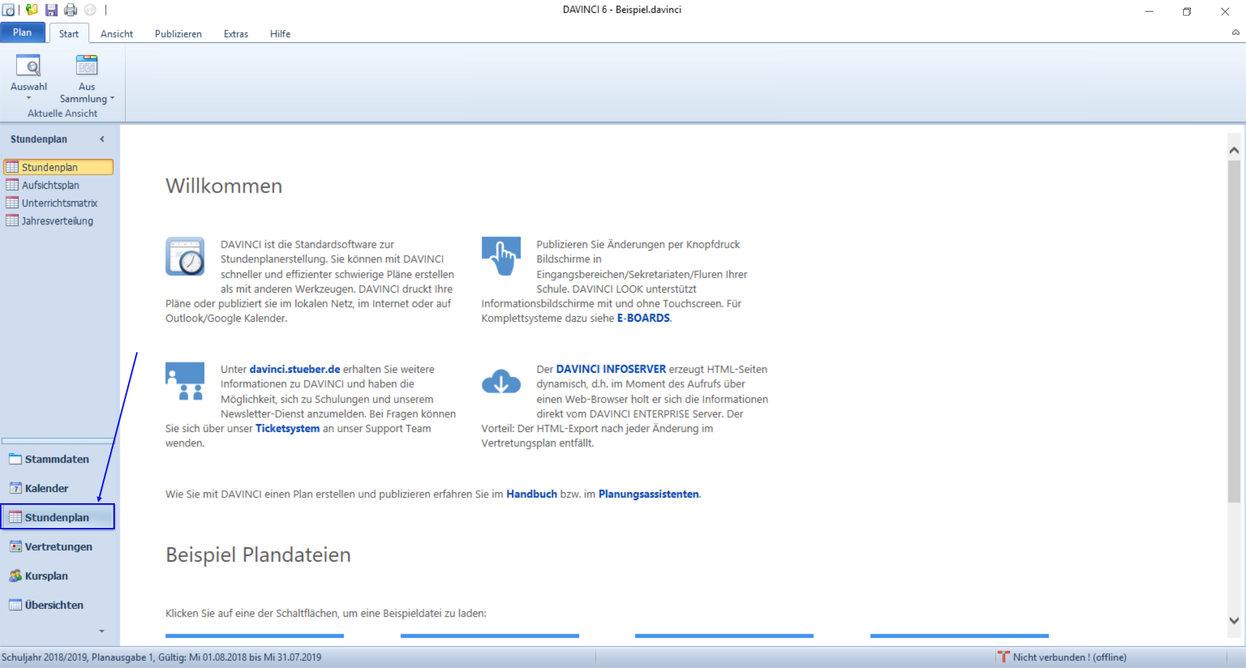
Task: Switch to the Ansicht ribbon tab
Action: point(117,34)
